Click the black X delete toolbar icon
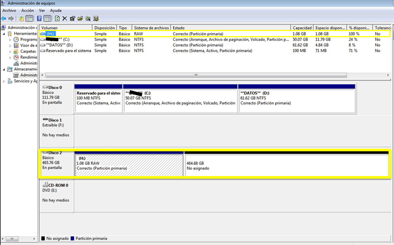 pos(65,18)
